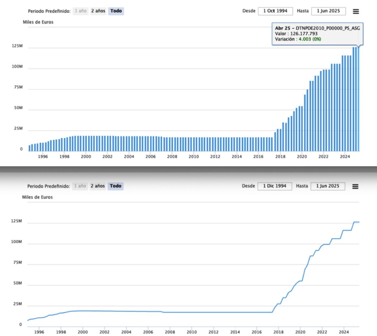
Task: Edit the Desde date field showing 1 Oct 1994
Action: tap(275, 11)
